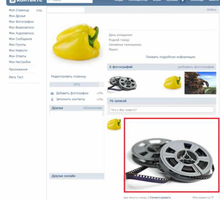Screen dimensions: 220x200
Task: Click 'обновления' in the Друзья block
Action: 92,108
